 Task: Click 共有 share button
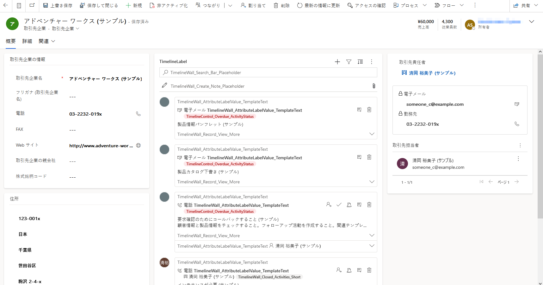[x=522, y=5]
